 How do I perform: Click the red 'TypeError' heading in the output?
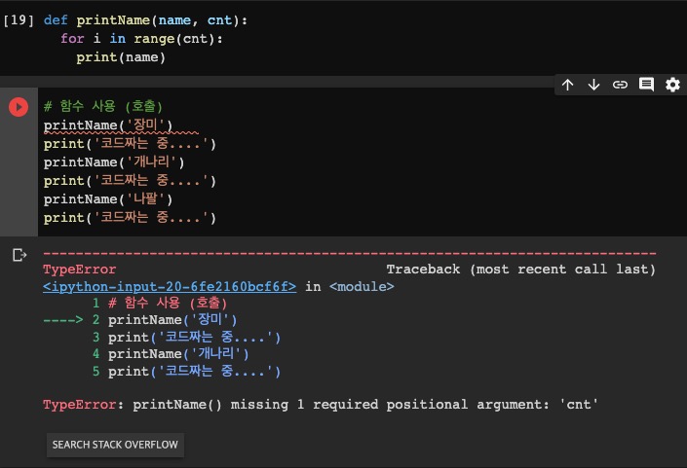coord(79,270)
